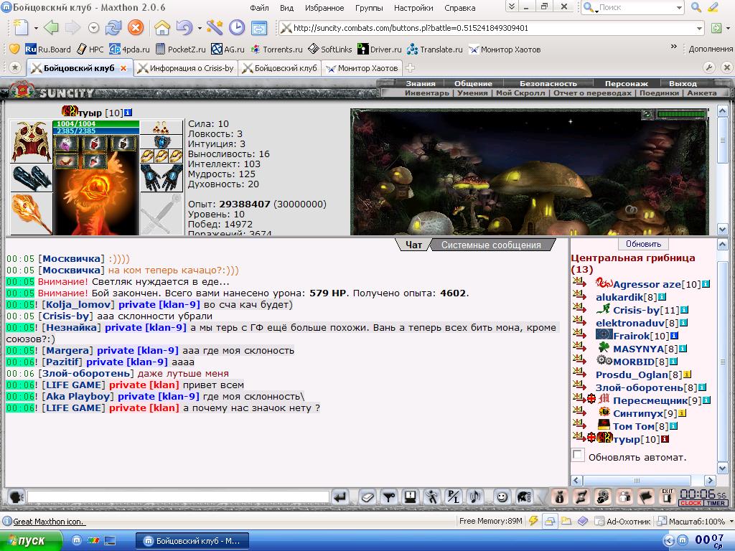This screenshot has width=735, height=551.
Task: Click the fullscreen window toolbar icon
Action: point(258,28)
